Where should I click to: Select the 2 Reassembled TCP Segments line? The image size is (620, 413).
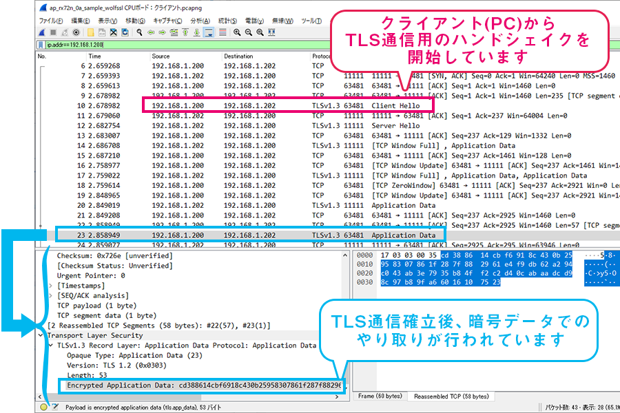[159, 326]
